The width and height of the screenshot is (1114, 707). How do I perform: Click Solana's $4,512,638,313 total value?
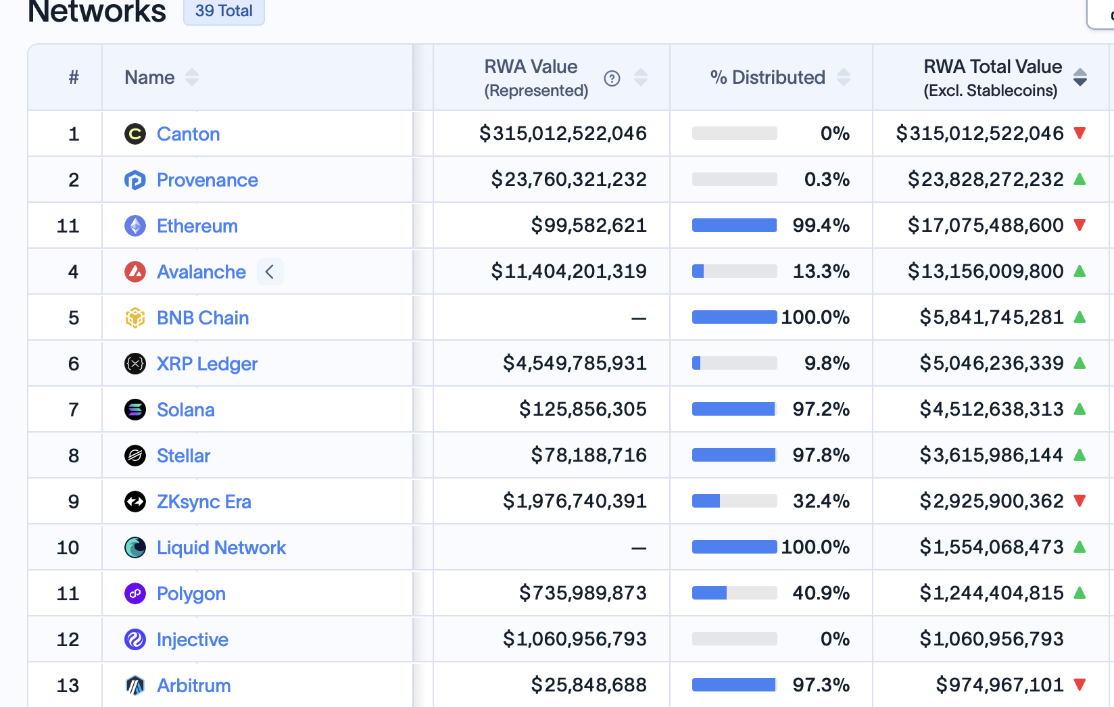tap(992, 409)
